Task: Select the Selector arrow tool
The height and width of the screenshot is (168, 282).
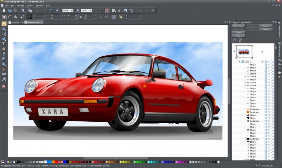Action: [x=4, y=24]
